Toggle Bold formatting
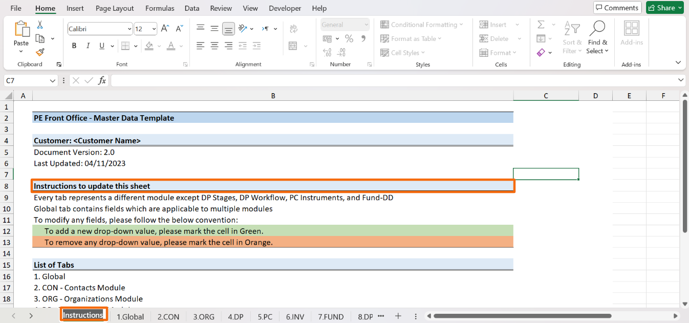The image size is (689, 323). coord(74,46)
